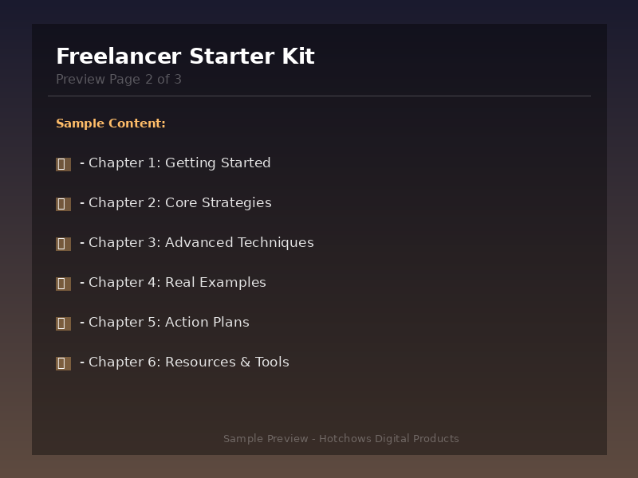This screenshot has width=638, height=478.
Task: Open Chapter 2: Core Strategies
Action: pos(179,203)
